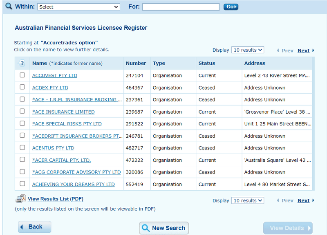Open the upper Display 10 results dropdown
The image size is (327, 235).
248,50
